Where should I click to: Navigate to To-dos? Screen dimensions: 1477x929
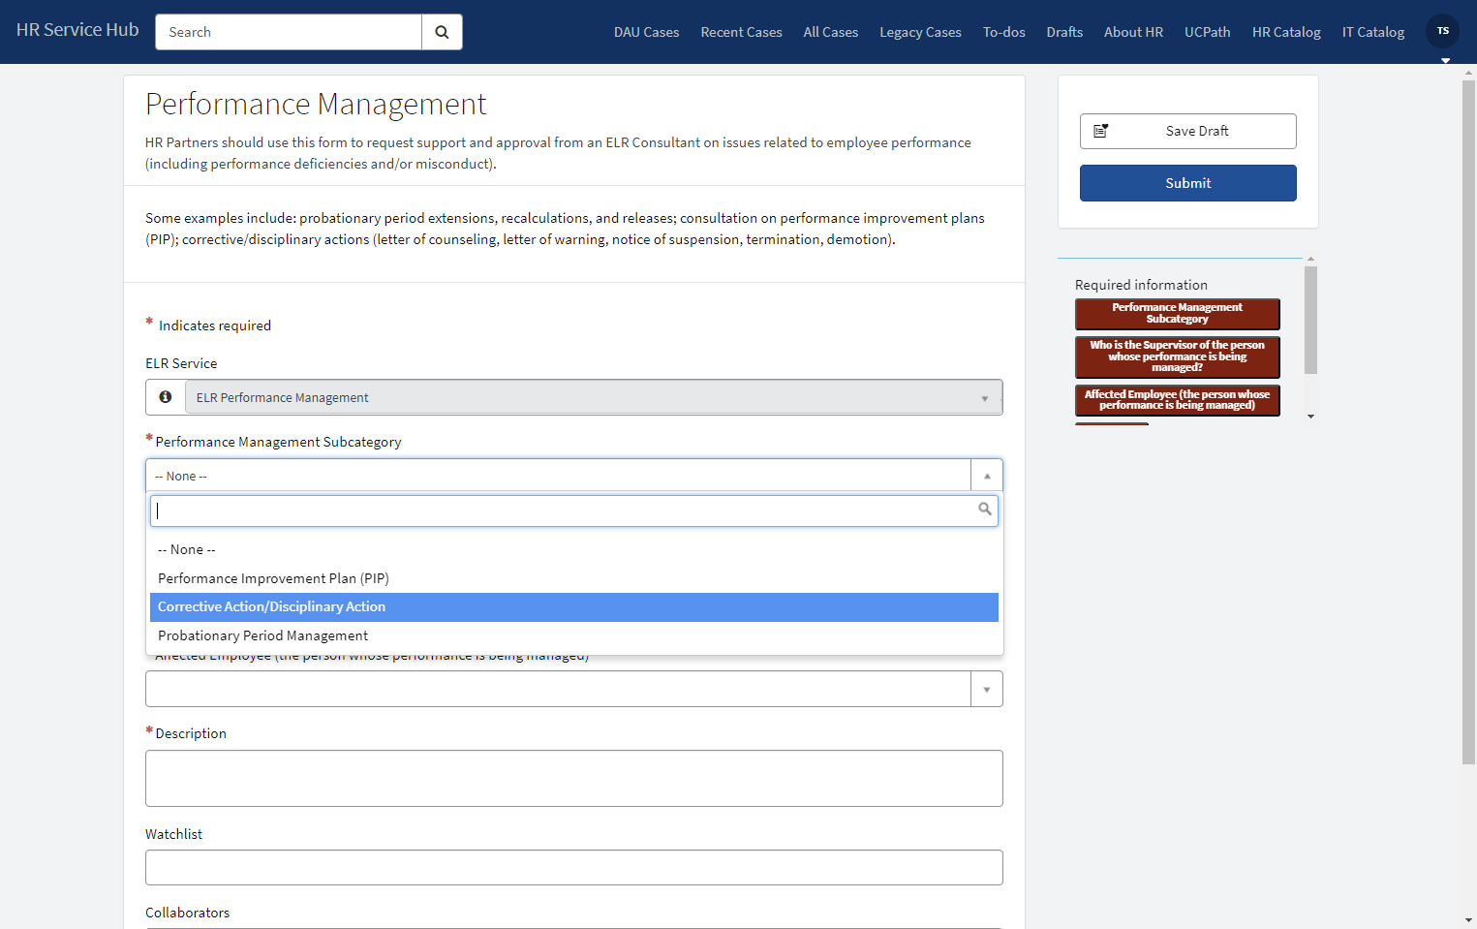(x=1003, y=32)
